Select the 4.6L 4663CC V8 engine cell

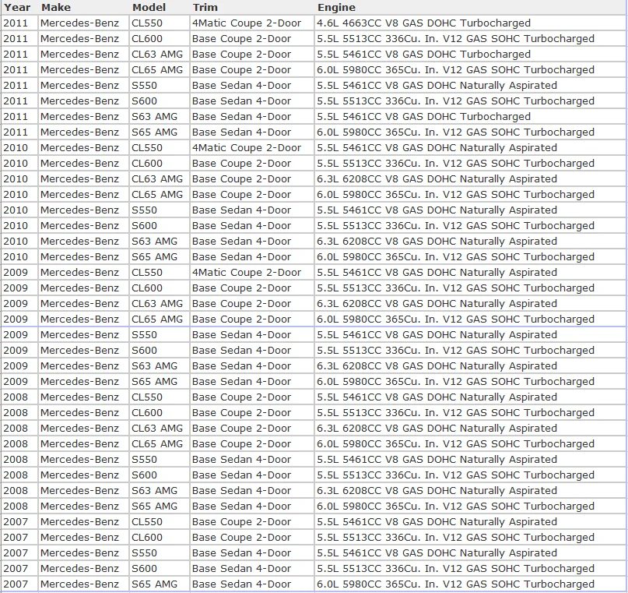[x=423, y=23]
